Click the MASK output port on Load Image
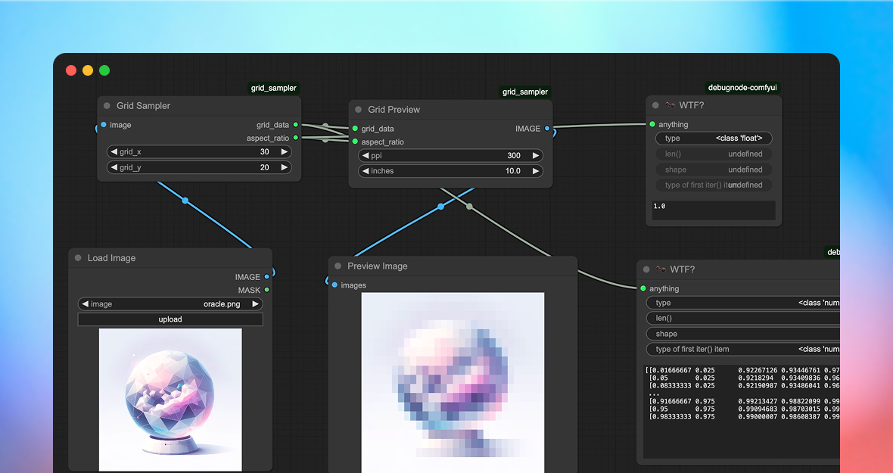 point(266,290)
